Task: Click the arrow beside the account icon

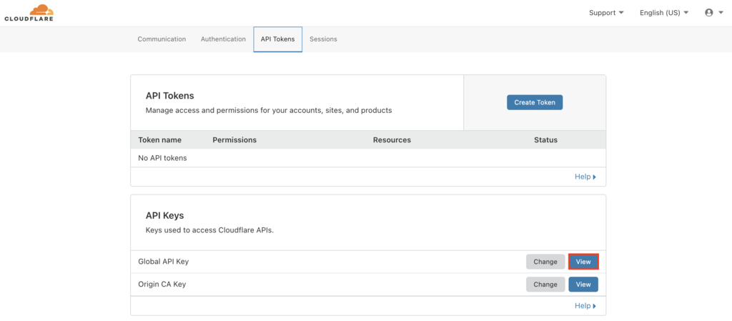Action: (x=720, y=13)
